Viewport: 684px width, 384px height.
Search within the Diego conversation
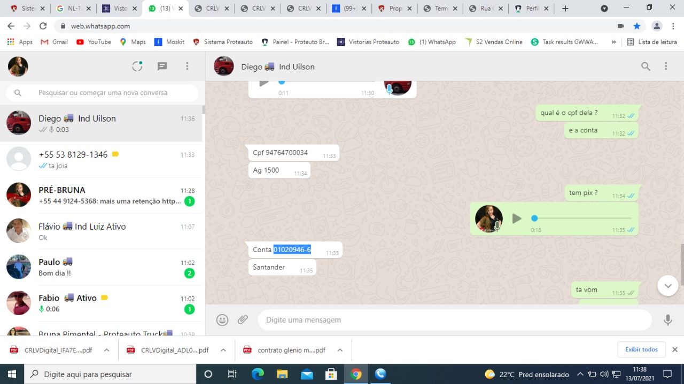click(x=646, y=66)
